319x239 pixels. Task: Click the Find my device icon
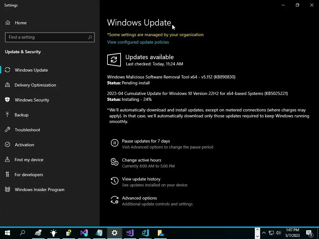pos(7,160)
